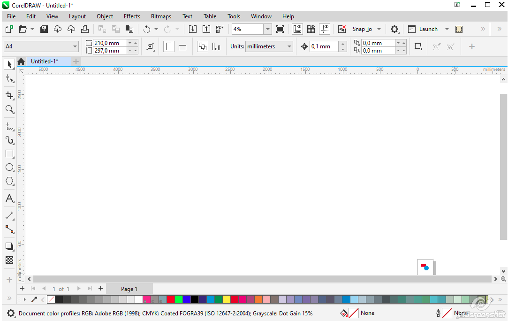Switch page to landscape orientation
The height and width of the screenshot is (321, 508).
tap(182, 47)
